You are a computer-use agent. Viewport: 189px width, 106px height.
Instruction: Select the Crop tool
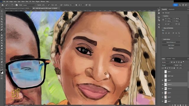click(x=2, y=22)
